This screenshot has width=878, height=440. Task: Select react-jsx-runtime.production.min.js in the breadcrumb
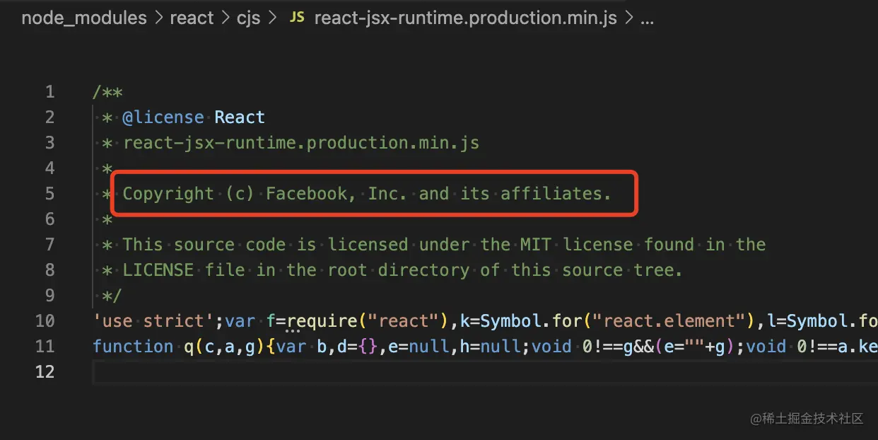click(x=465, y=18)
